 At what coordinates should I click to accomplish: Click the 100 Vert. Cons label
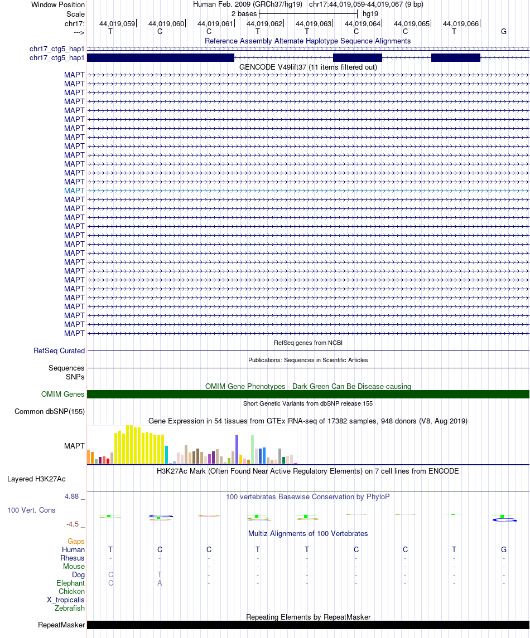click(x=31, y=510)
